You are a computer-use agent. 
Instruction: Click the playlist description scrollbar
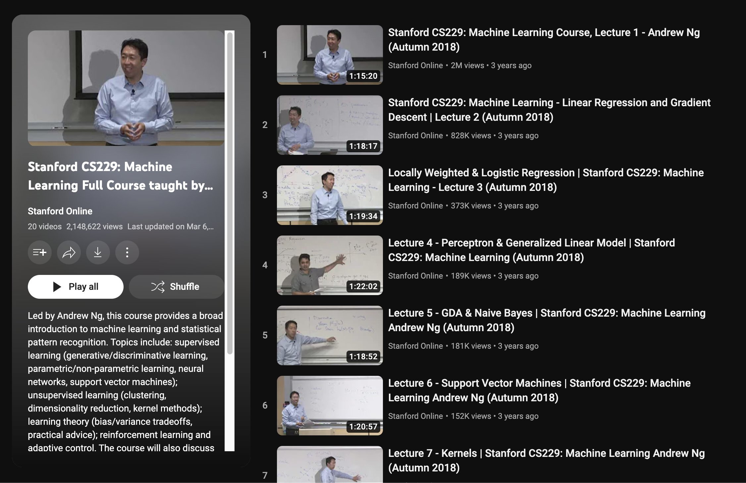point(230,194)
